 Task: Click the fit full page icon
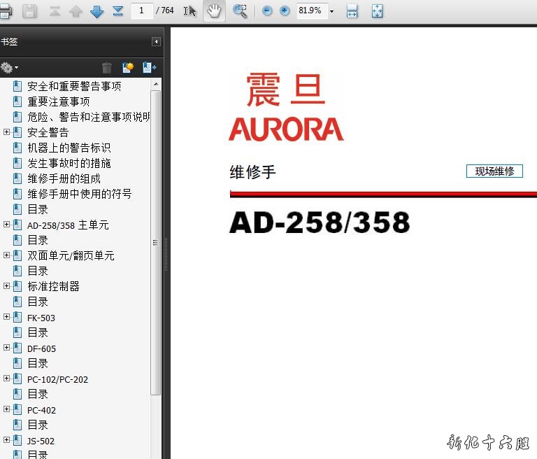coord(377,11)
